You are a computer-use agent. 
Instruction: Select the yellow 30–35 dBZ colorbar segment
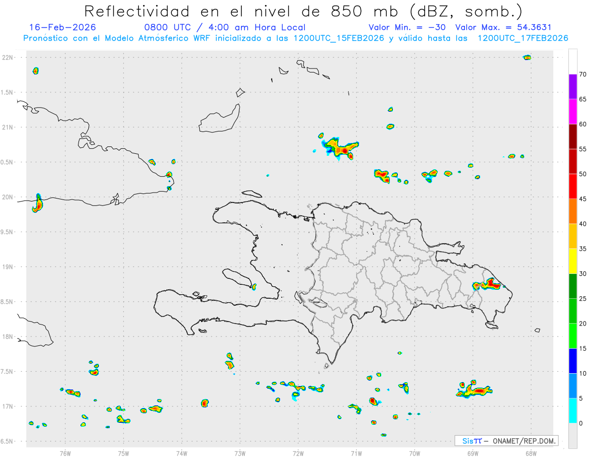[x=573, y=261]
